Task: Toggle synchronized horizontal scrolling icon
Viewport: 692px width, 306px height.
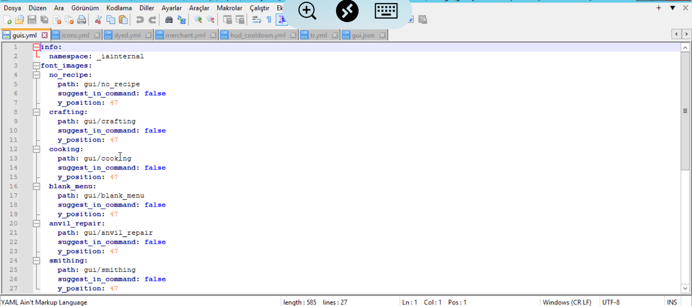Action: pos(240,19)
